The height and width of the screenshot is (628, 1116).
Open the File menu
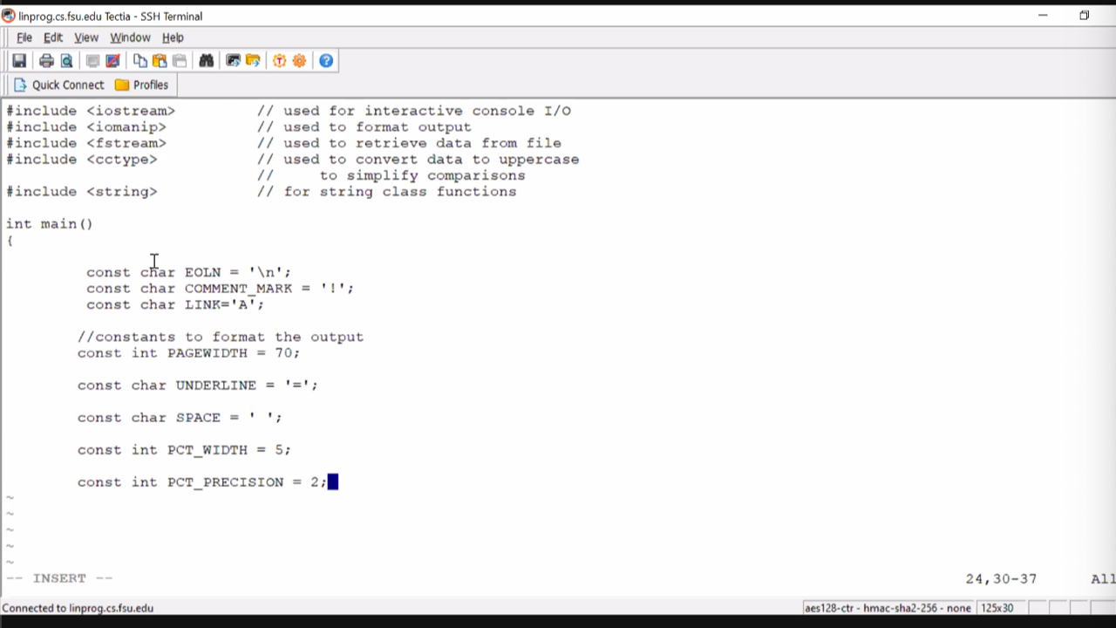(24, 38)
